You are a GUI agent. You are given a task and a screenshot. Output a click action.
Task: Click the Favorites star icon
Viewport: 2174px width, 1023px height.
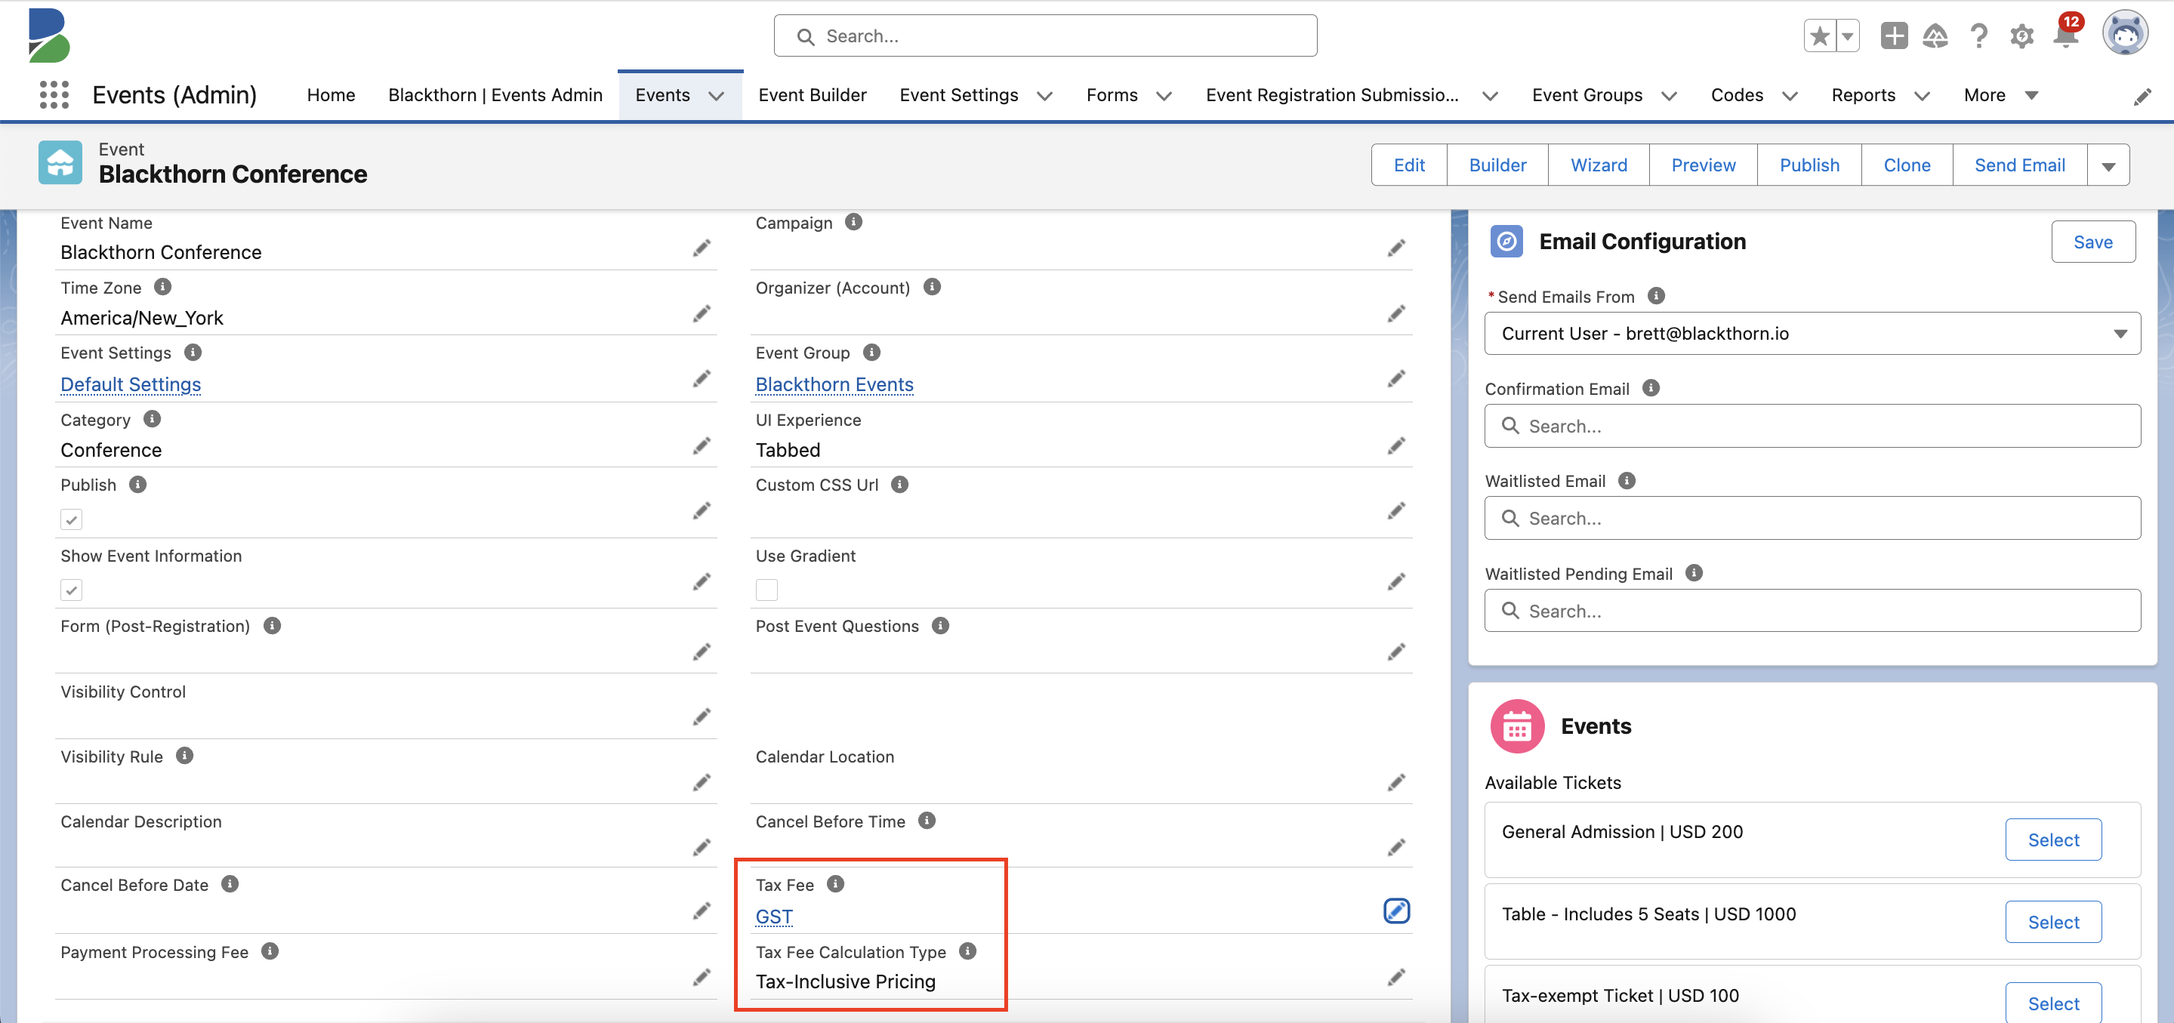click(x=1820, y=36)
